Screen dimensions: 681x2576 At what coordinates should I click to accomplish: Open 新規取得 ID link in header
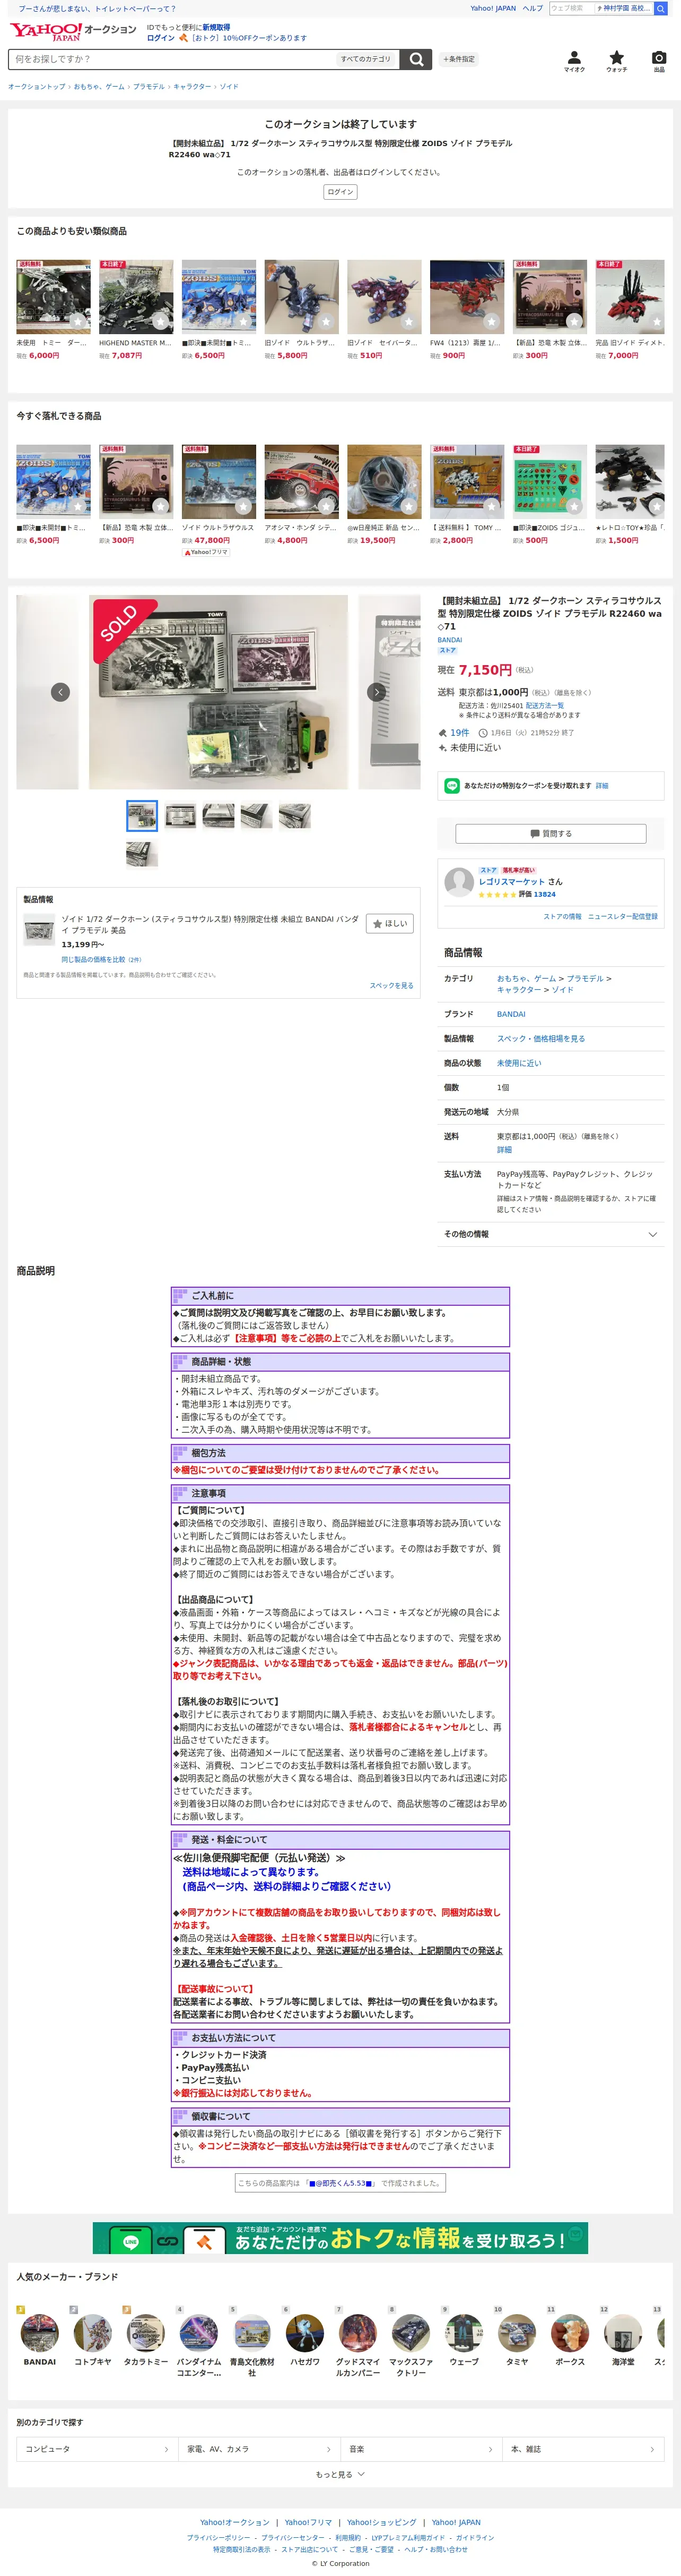[x=216, y=27]
